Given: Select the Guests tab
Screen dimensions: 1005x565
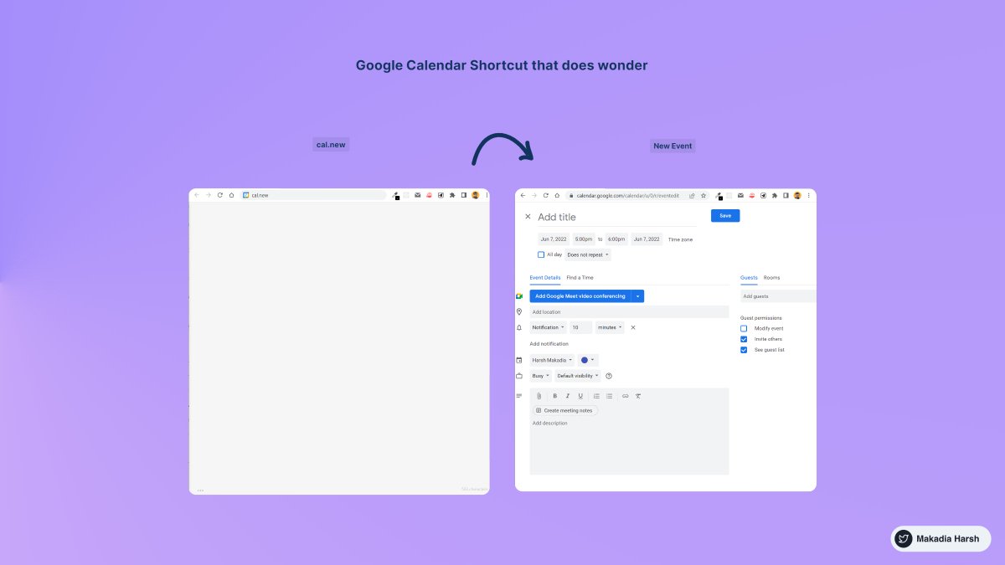Looking at the screenshot, I should (749, 278).
